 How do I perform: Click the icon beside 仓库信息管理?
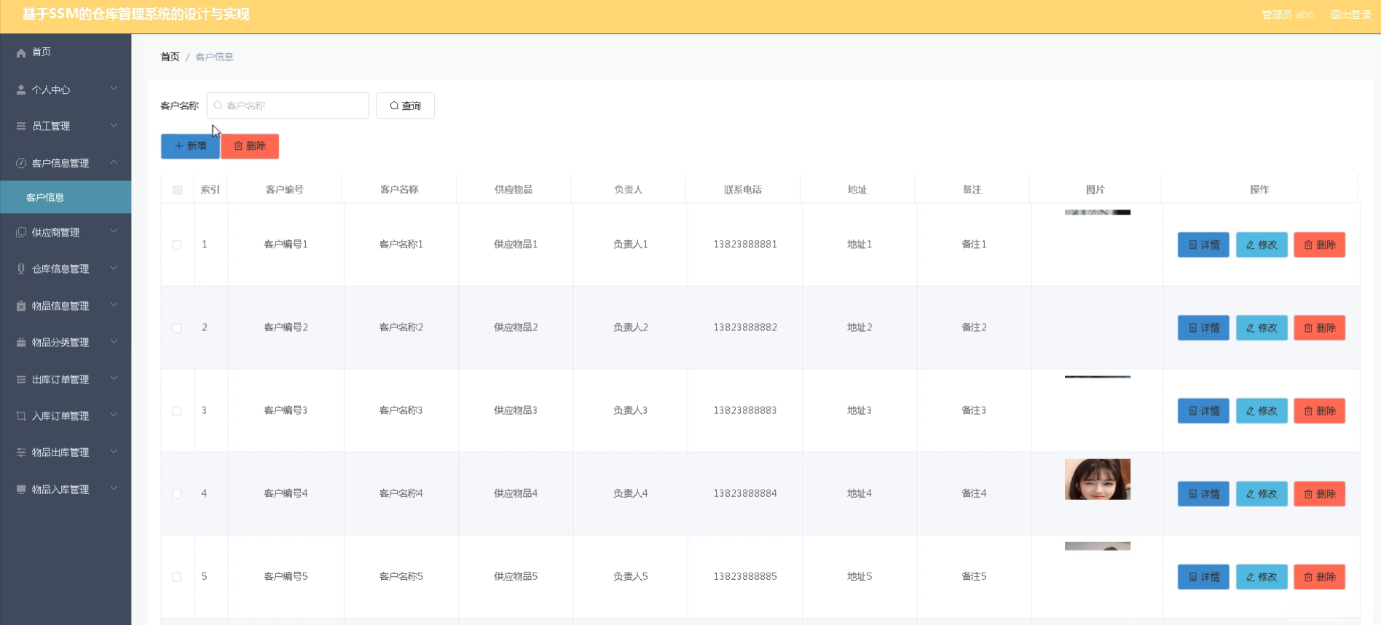[x=21, y=268]
